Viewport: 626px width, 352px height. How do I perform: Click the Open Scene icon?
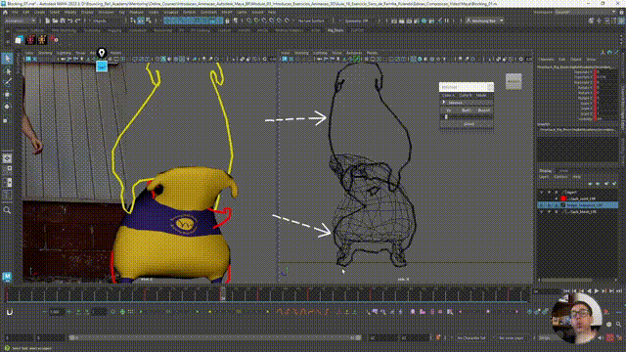coord(55,21)
